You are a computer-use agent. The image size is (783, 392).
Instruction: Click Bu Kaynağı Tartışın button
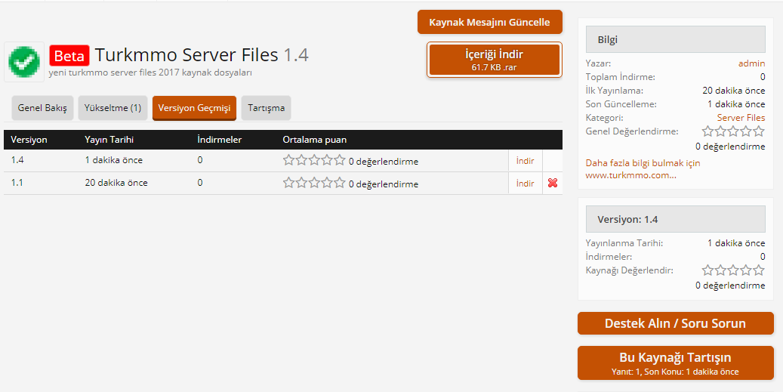tap(675, 363)
